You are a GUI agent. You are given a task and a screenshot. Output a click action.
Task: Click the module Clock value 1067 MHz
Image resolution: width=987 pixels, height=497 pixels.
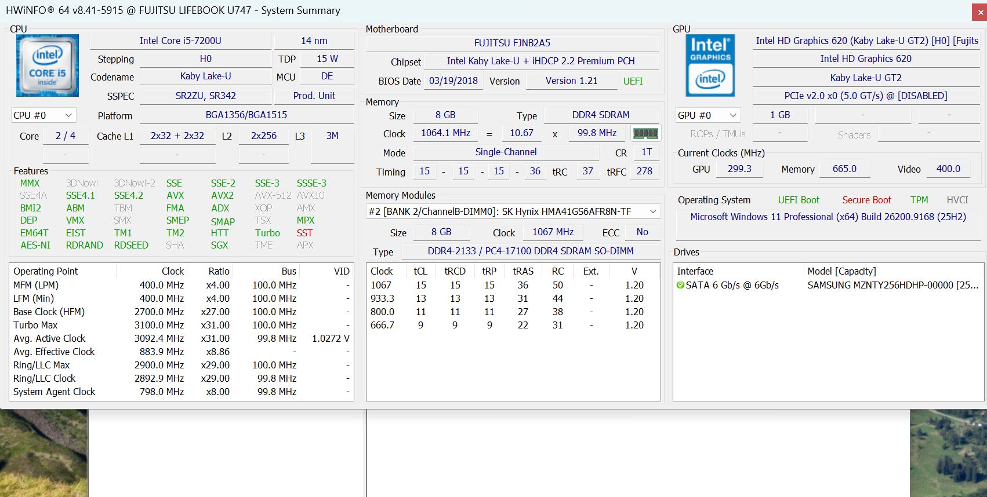(x=553, y=232)
